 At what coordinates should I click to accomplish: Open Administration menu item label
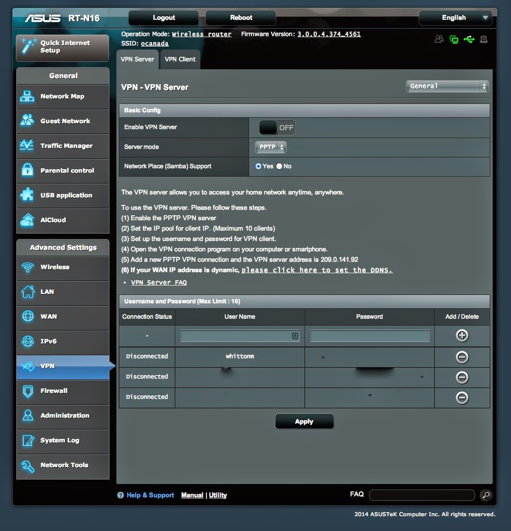65,416
